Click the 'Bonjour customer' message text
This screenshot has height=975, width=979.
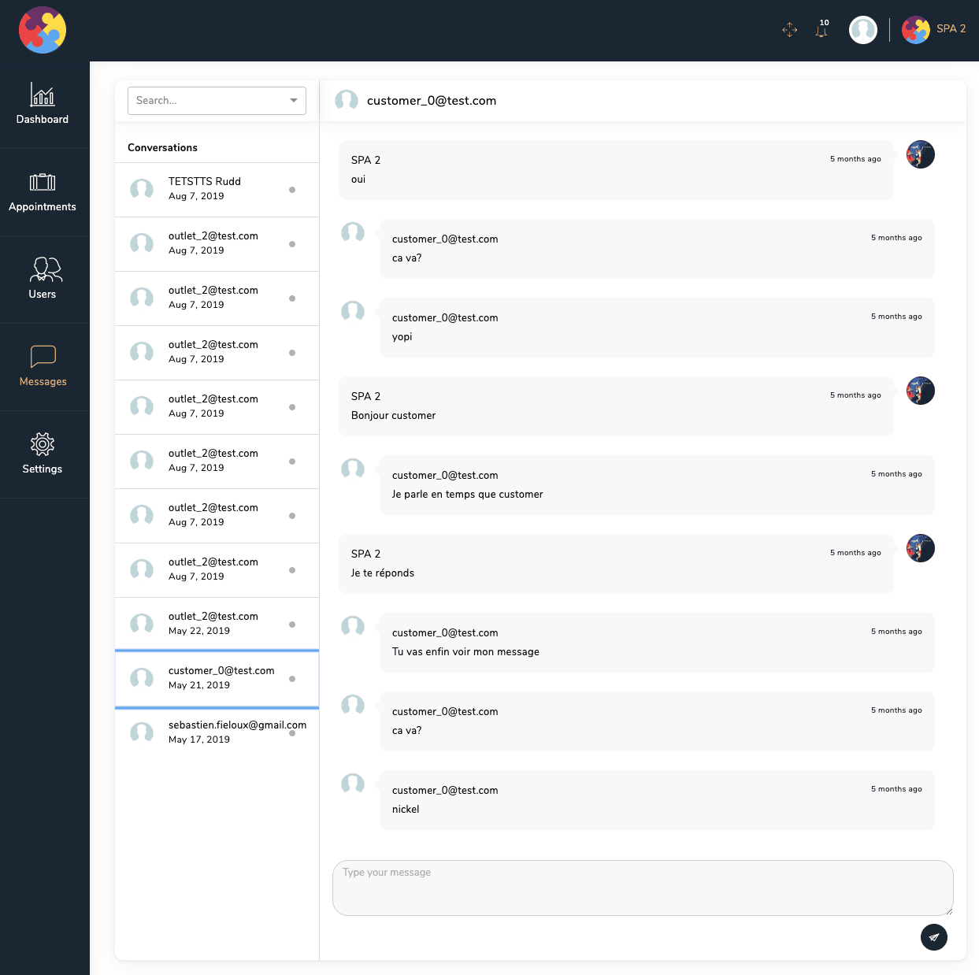click(393, 415)
